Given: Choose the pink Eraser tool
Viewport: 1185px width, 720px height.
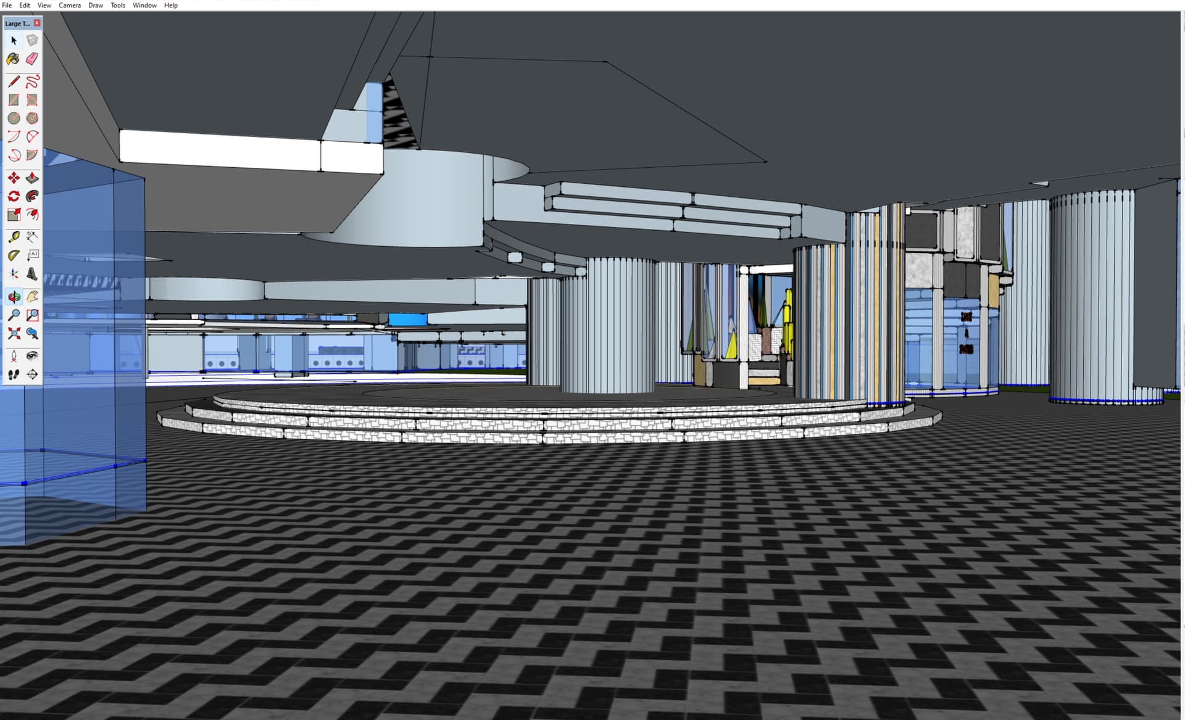Looking at the screenshot, I should [32, 59].
